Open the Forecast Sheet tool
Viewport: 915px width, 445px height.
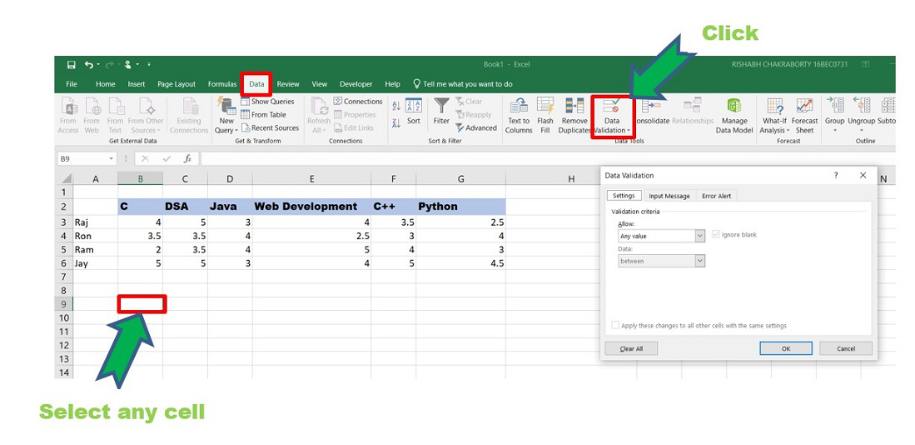click(804, 107)
